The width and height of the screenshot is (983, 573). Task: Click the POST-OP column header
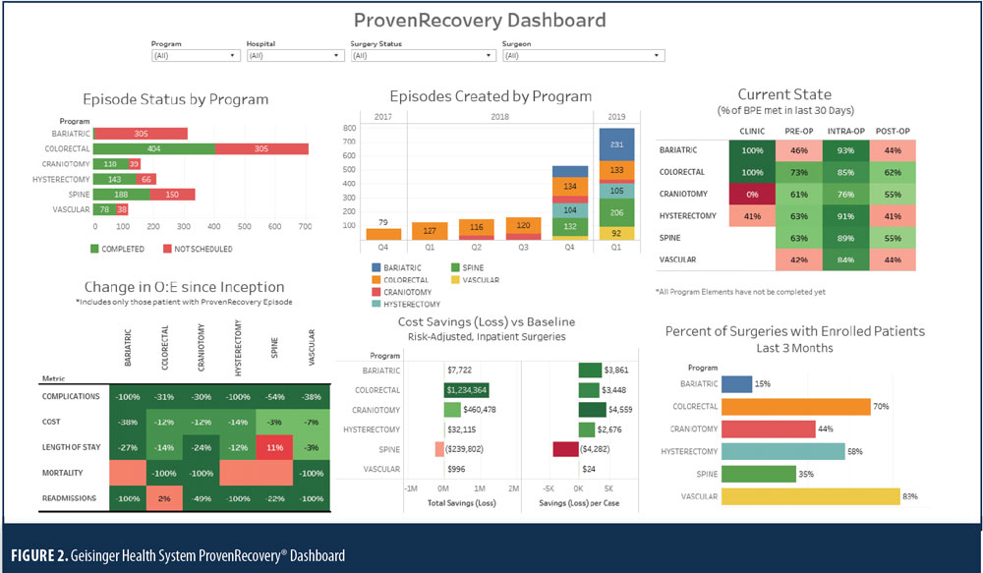click(893, 131)
